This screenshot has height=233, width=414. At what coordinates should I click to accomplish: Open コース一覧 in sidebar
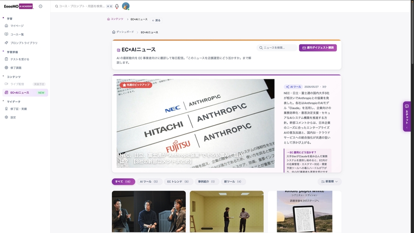[x=25, y=34]
